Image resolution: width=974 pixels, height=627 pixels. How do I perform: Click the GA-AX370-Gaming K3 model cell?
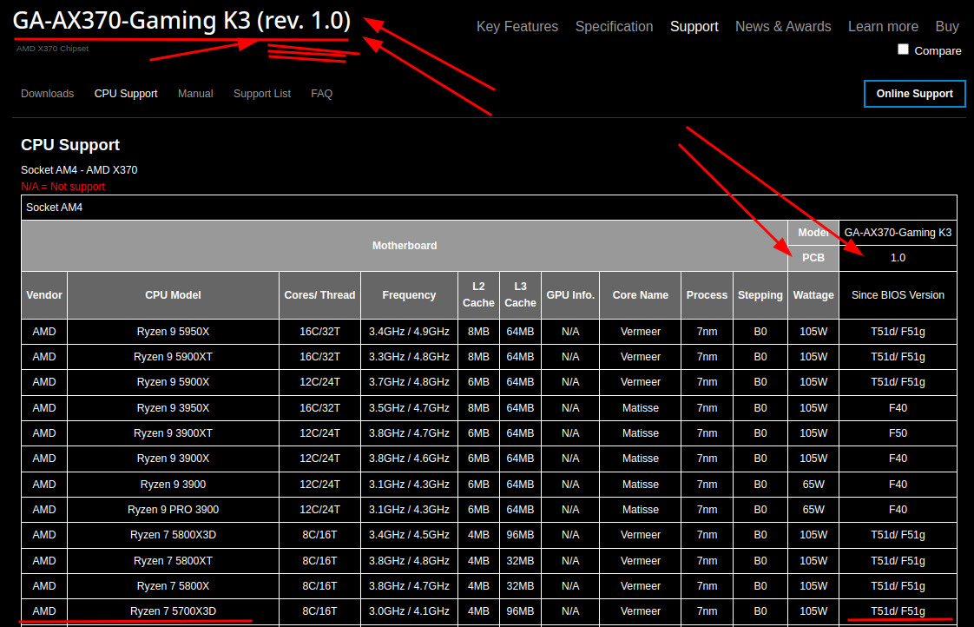(898, 233)
